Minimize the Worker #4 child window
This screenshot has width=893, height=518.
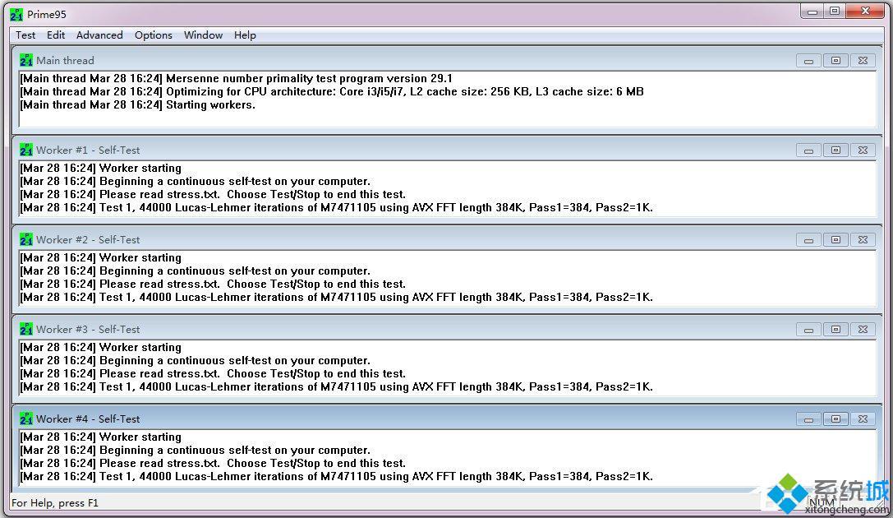pos(808,419)
